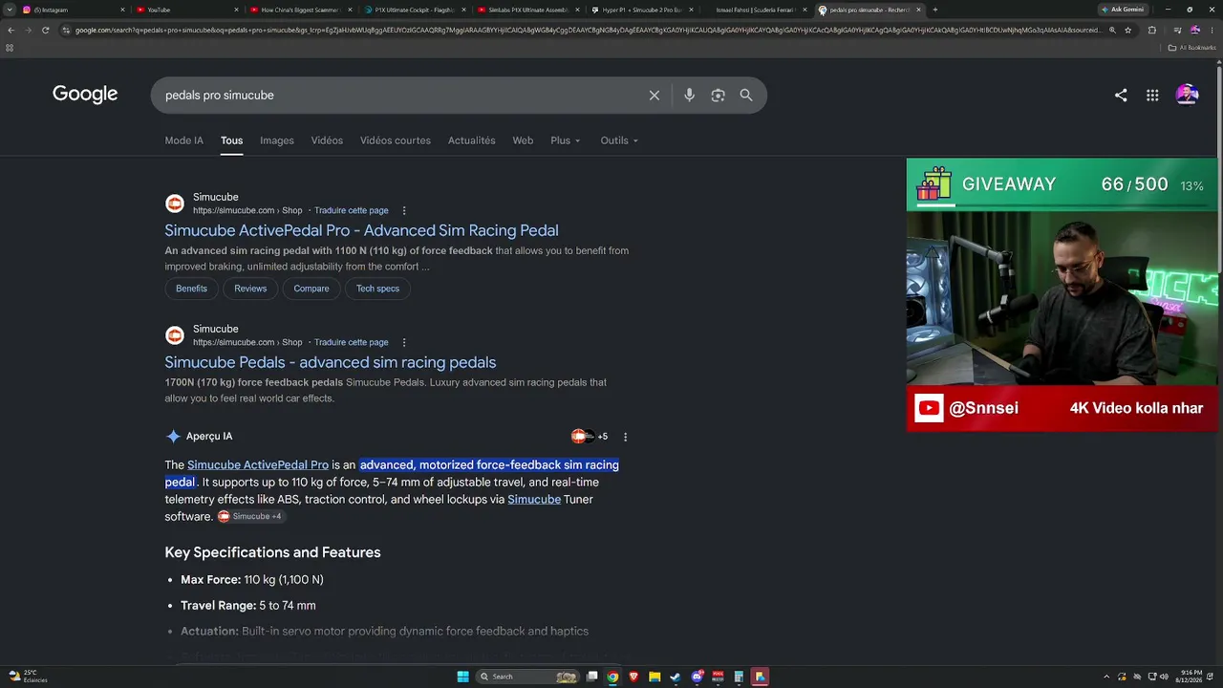This screenshot has width=1223, height=688.
Task: Translate first result with Traduire cette page
Action: (x=352, y=210)
